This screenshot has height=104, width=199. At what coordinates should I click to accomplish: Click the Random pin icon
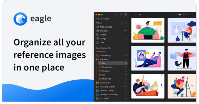tap(97, 35)
